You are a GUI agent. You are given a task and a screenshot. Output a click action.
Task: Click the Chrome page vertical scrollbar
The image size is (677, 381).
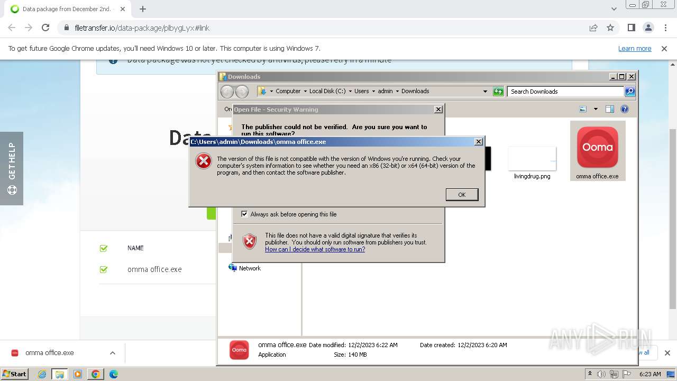click(673, 219)
